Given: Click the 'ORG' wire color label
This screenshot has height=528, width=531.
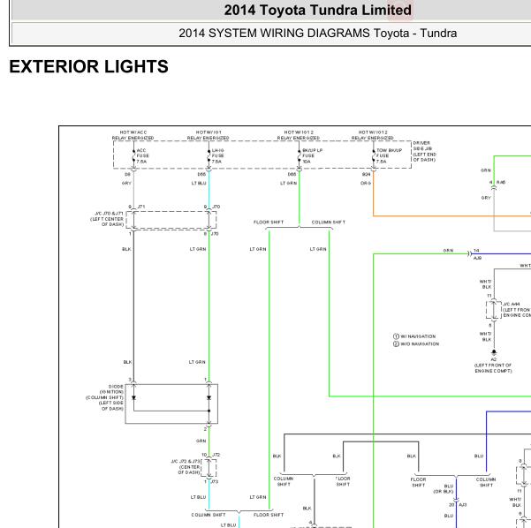Looking at the screenshot, I should [366, 183].
